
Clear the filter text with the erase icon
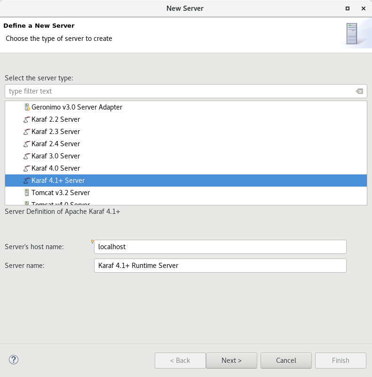coord(359,91)
